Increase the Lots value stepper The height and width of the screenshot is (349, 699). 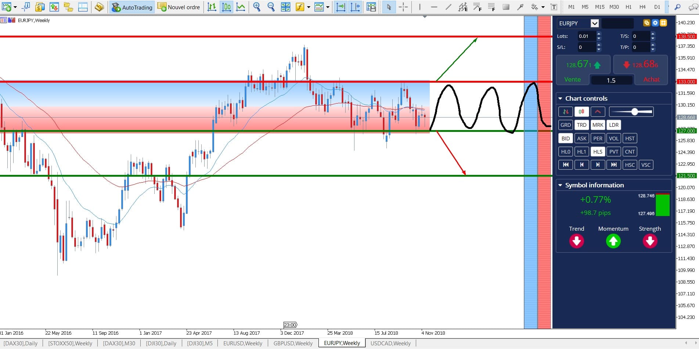599,34
